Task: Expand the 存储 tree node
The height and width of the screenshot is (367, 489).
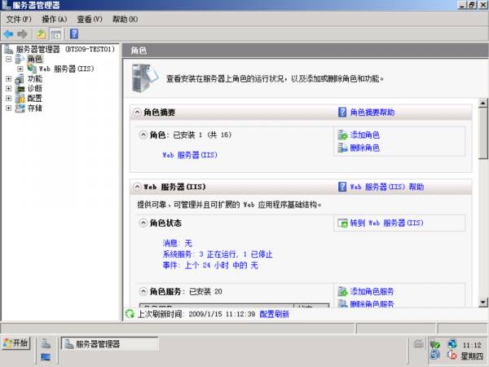Action: tap(9, 108)
